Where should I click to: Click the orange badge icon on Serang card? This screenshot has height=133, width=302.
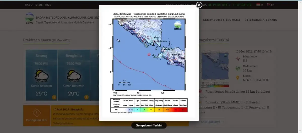pyautogui.click(x=54, y=97)
